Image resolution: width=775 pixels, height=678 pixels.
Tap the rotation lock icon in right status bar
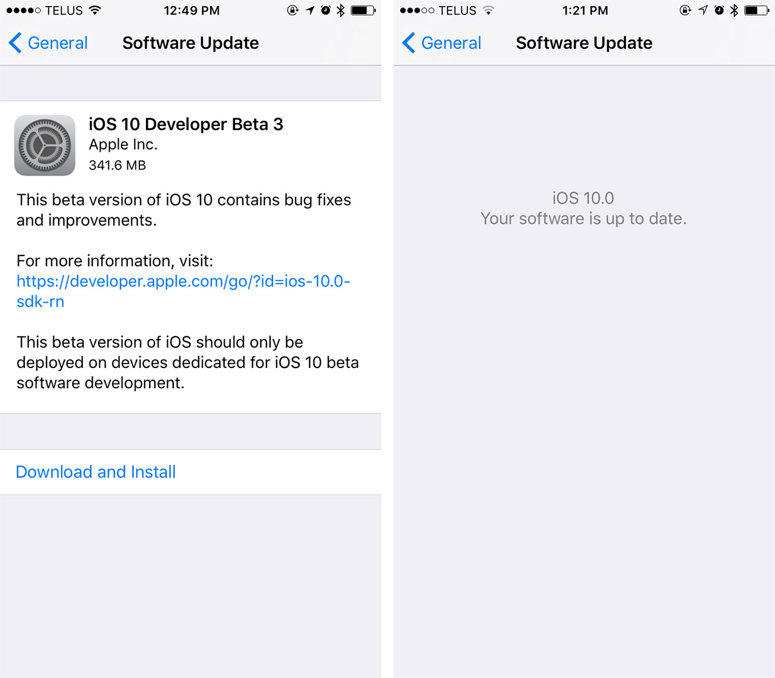pos(685,10)
